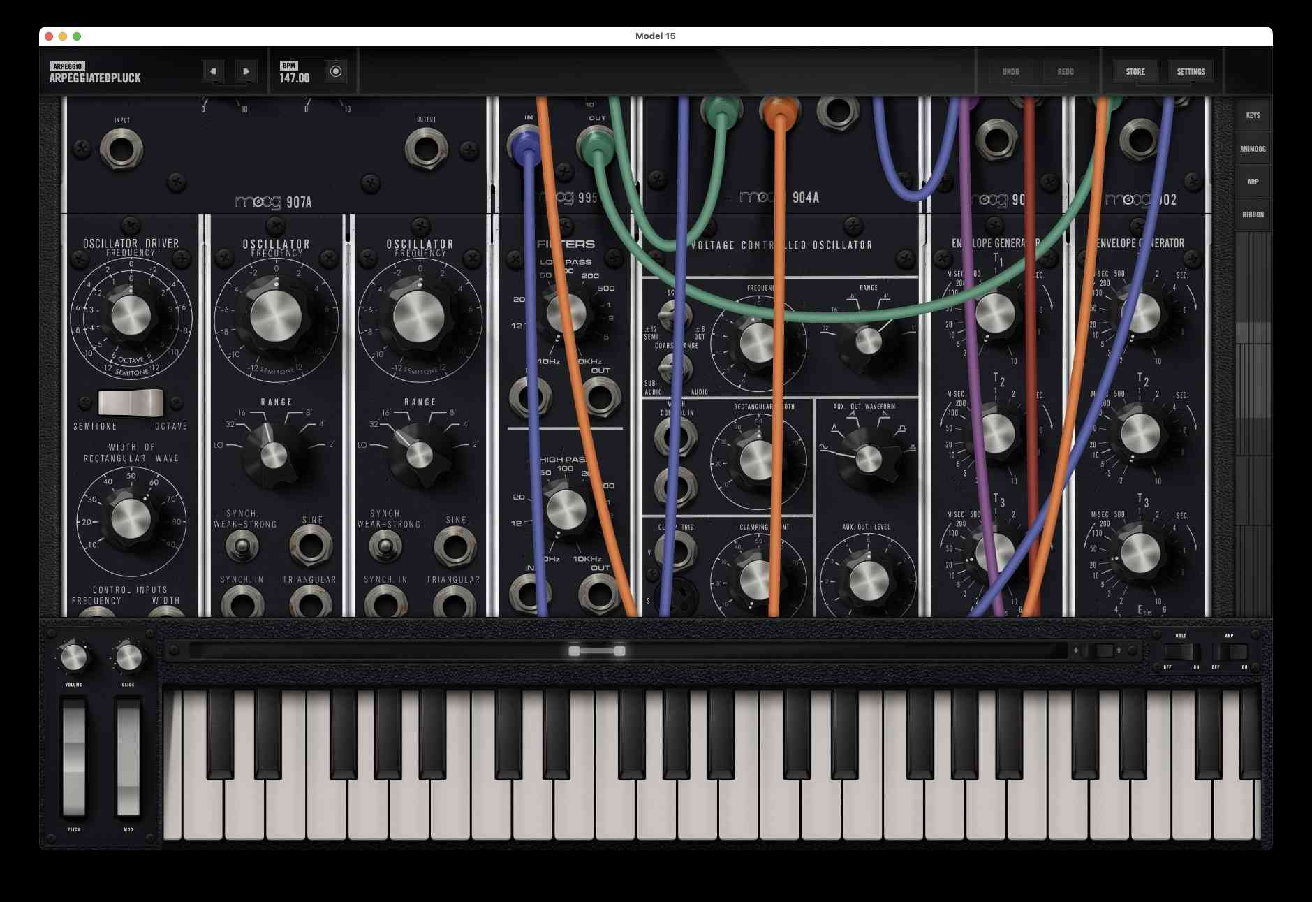The height and width of the screenshot is (902, 1312).
Task: Click the HIGH PASS filter knob
Action: click(x=566, y=509)
